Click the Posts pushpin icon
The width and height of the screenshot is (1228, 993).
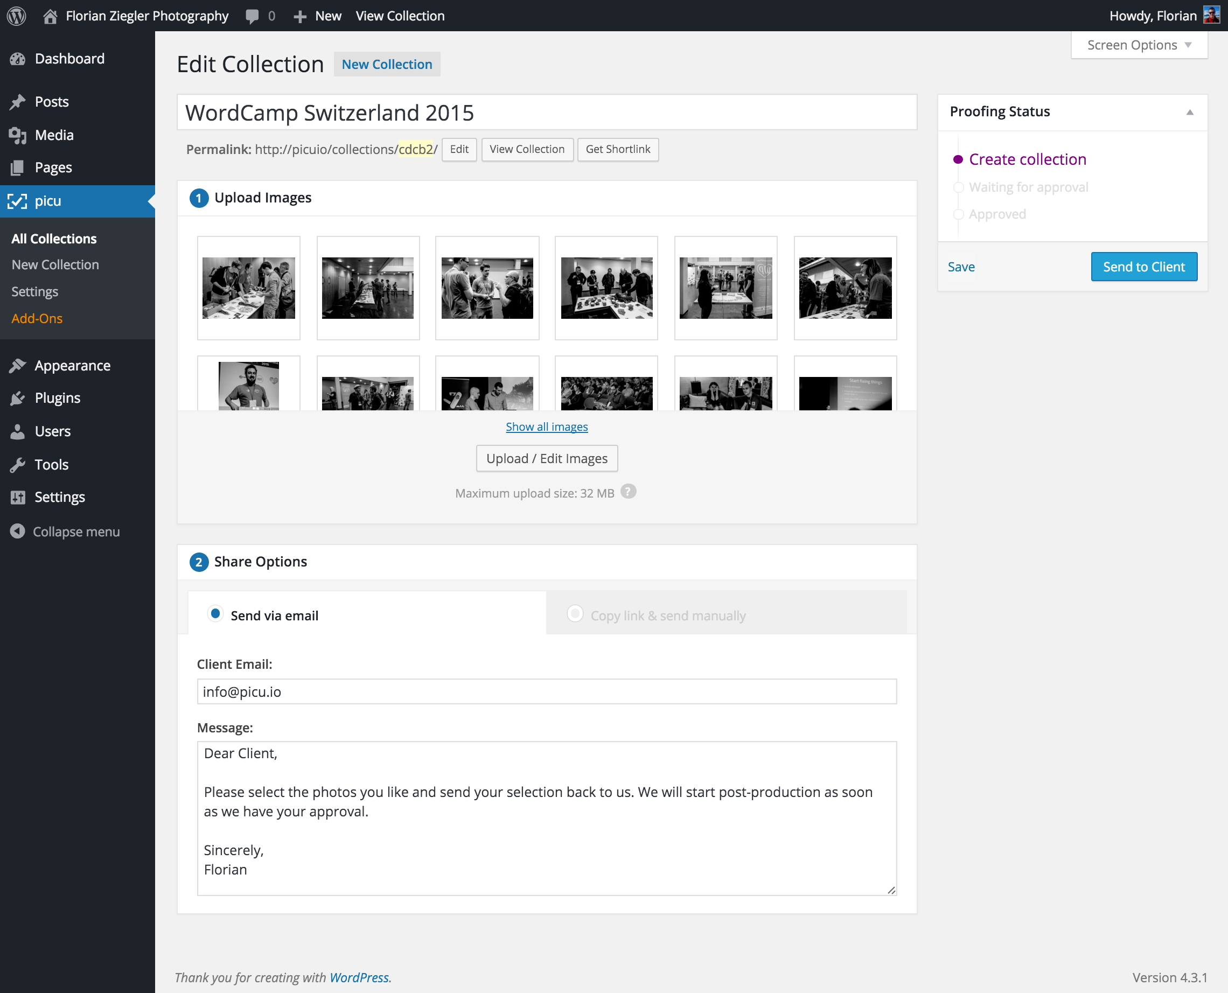[18, 102]
